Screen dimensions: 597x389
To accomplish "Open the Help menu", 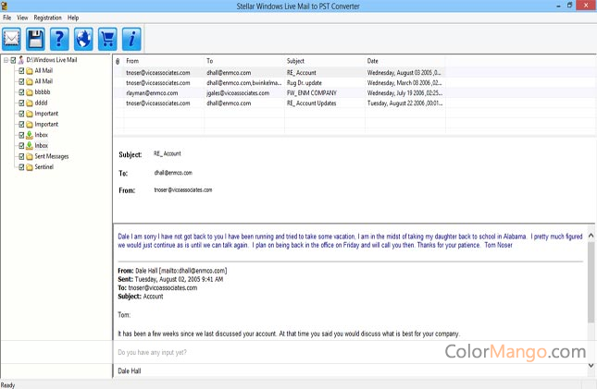I will point(73,18).
